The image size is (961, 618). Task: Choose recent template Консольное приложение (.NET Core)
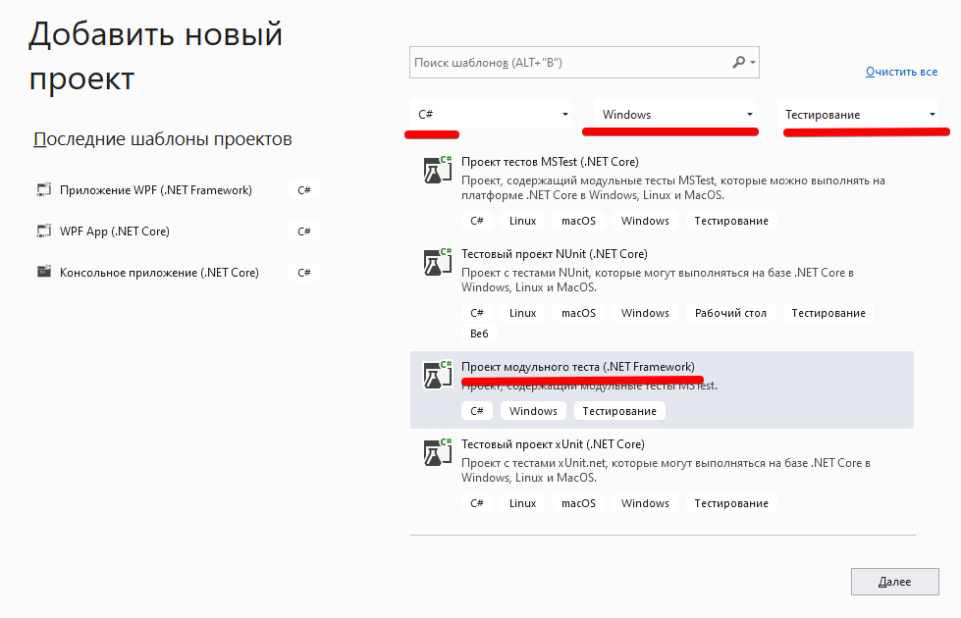(159, 273)
